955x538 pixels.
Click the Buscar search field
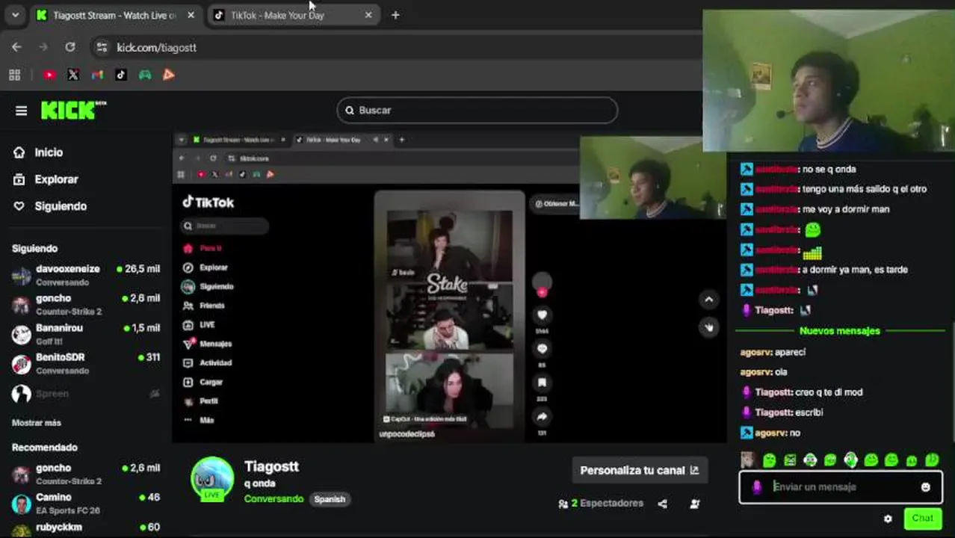point(477,110)
